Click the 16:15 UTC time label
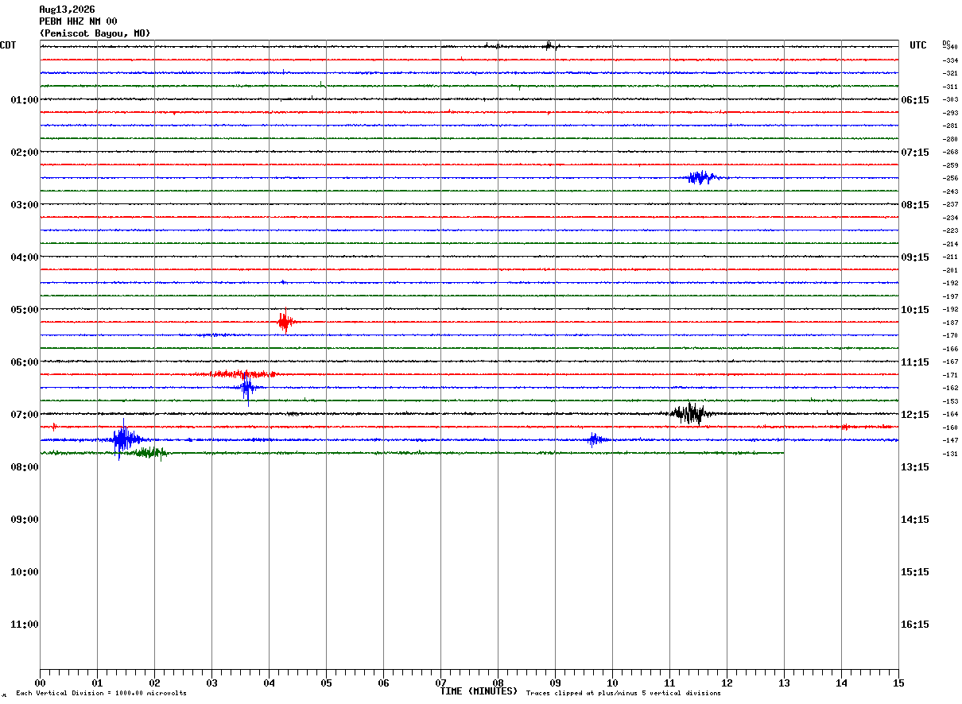 (915, 625)
